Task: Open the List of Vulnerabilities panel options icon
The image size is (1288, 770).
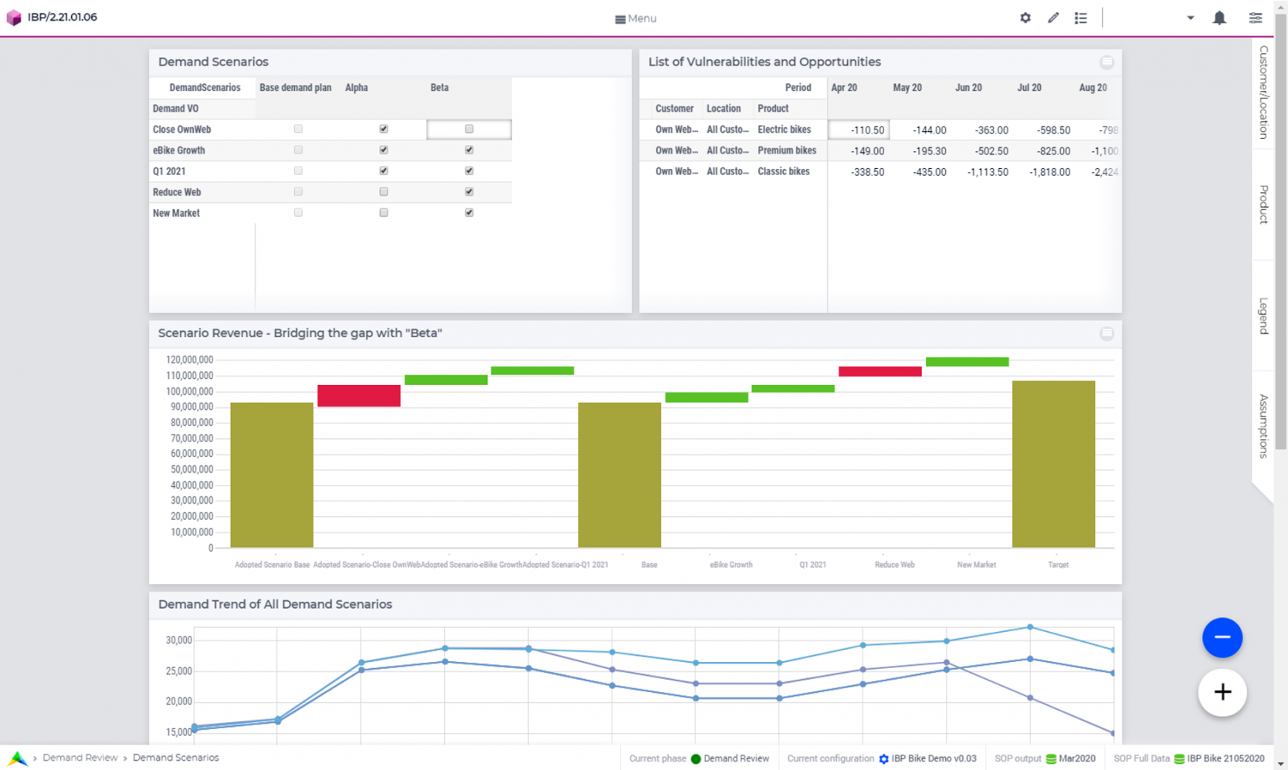Action: tap(1107, 62)
